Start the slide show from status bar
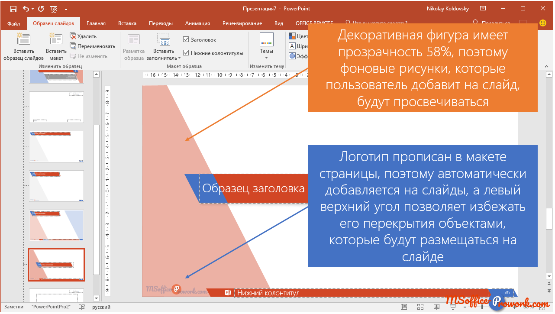 tap(453, 307)
